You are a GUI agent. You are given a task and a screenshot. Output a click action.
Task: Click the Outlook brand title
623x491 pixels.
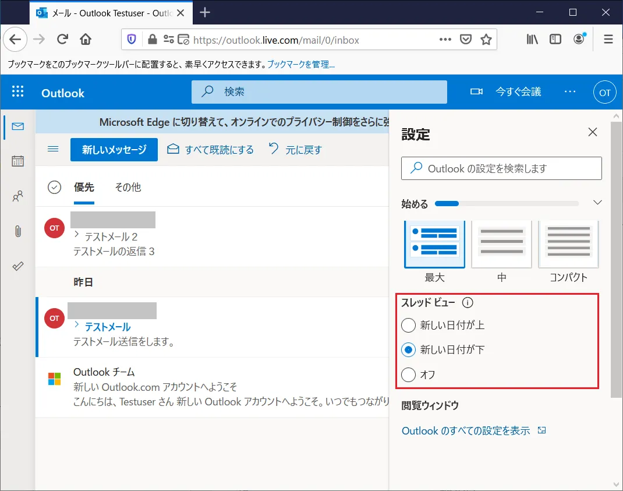coord(63,93)
